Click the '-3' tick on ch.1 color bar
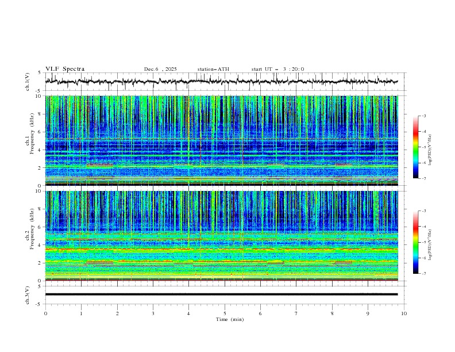The image size is (455, 352). (423, 116)
